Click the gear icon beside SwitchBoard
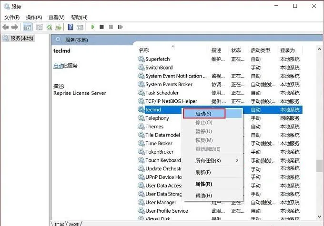The height and width of the screenshot is (226, 324). coord(142,68)
